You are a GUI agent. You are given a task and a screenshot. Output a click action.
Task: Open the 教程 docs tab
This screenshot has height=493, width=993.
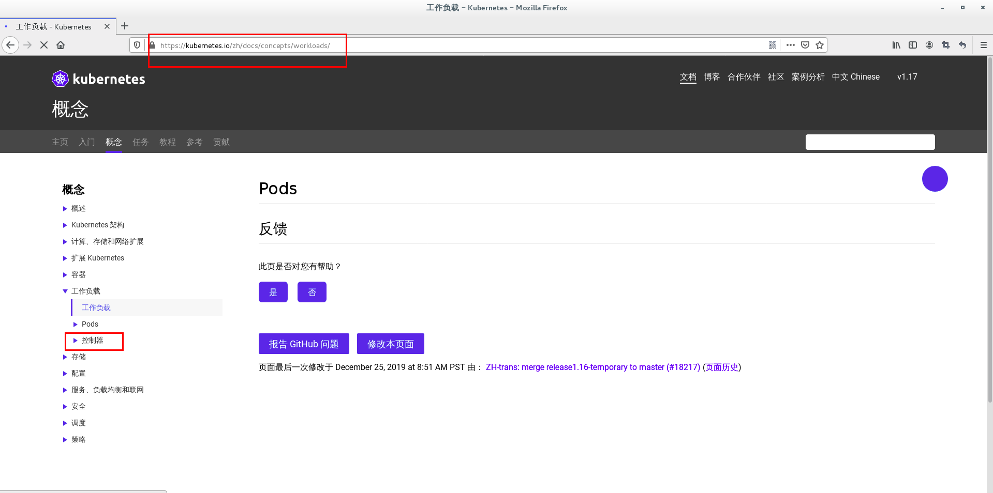tap(168, 142)
